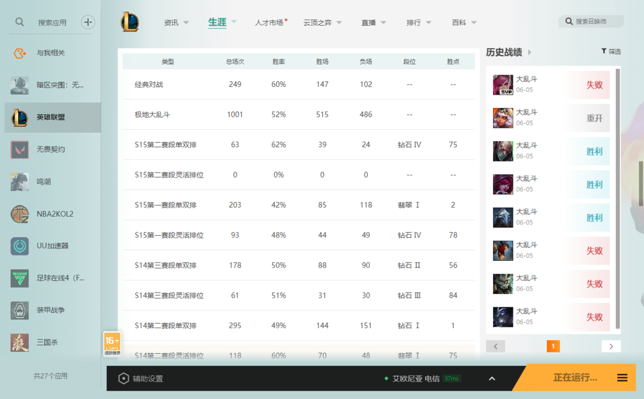
Task: Select the 经典对战 row
Action: (x=299, y=85)
